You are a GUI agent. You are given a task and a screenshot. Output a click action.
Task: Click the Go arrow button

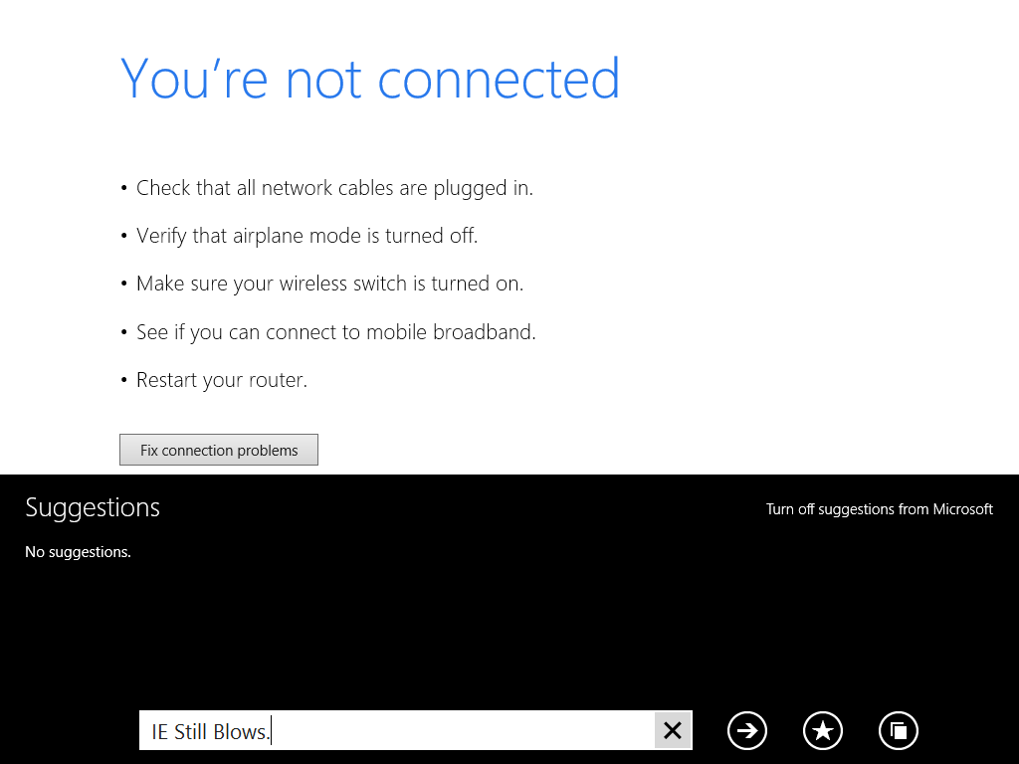click(746, 731)
